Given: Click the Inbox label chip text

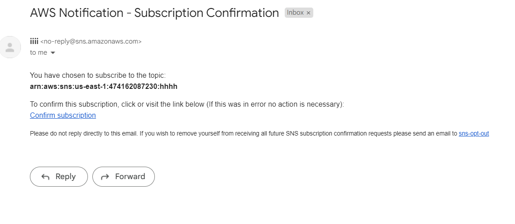Looking at the screenshot, I should click(295, 13).
